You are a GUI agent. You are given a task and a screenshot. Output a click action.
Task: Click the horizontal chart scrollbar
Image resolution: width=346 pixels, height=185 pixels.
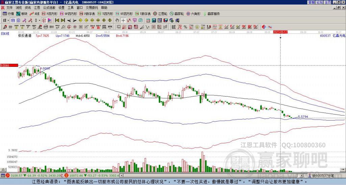pos(211,176)
